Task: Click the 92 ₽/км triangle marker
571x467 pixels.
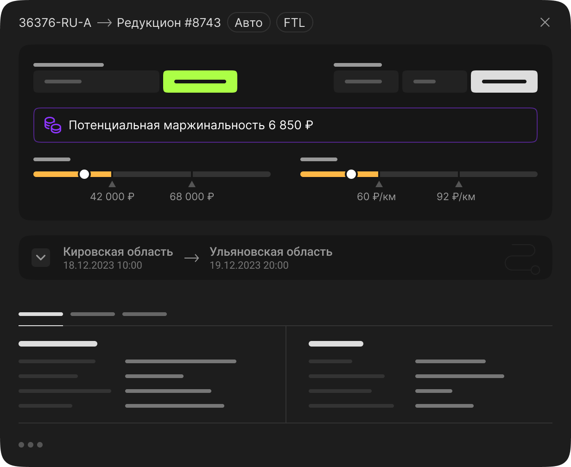Action: pos(458,184)
